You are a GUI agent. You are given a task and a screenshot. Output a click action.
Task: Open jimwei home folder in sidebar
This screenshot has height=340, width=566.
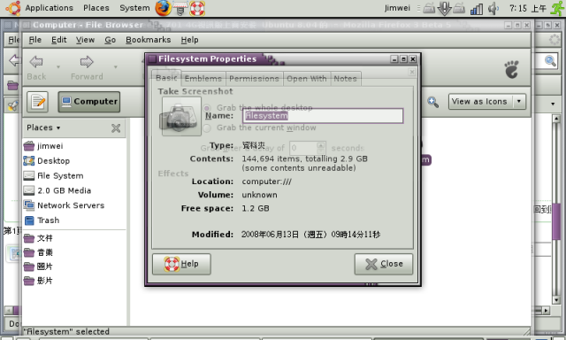tap(43, 146)
